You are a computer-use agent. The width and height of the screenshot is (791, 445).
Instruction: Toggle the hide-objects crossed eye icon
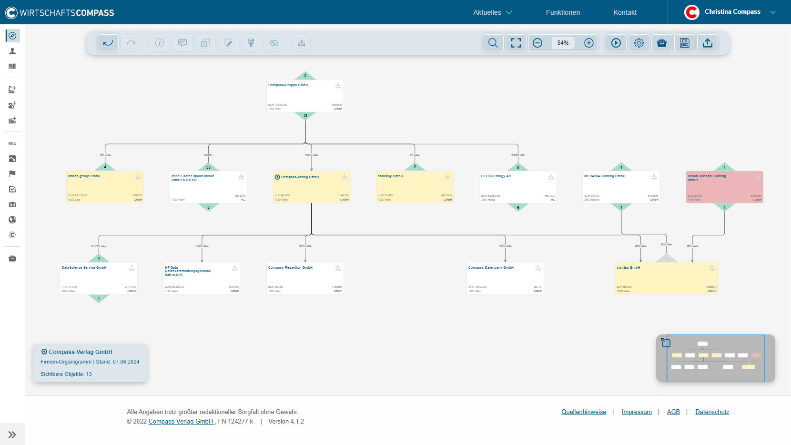274,43
